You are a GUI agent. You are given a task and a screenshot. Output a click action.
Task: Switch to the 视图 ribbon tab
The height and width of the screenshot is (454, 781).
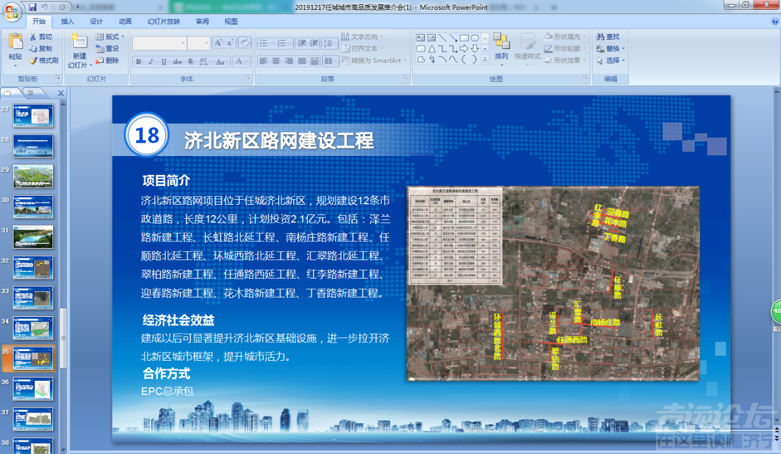tap(231, 21)
